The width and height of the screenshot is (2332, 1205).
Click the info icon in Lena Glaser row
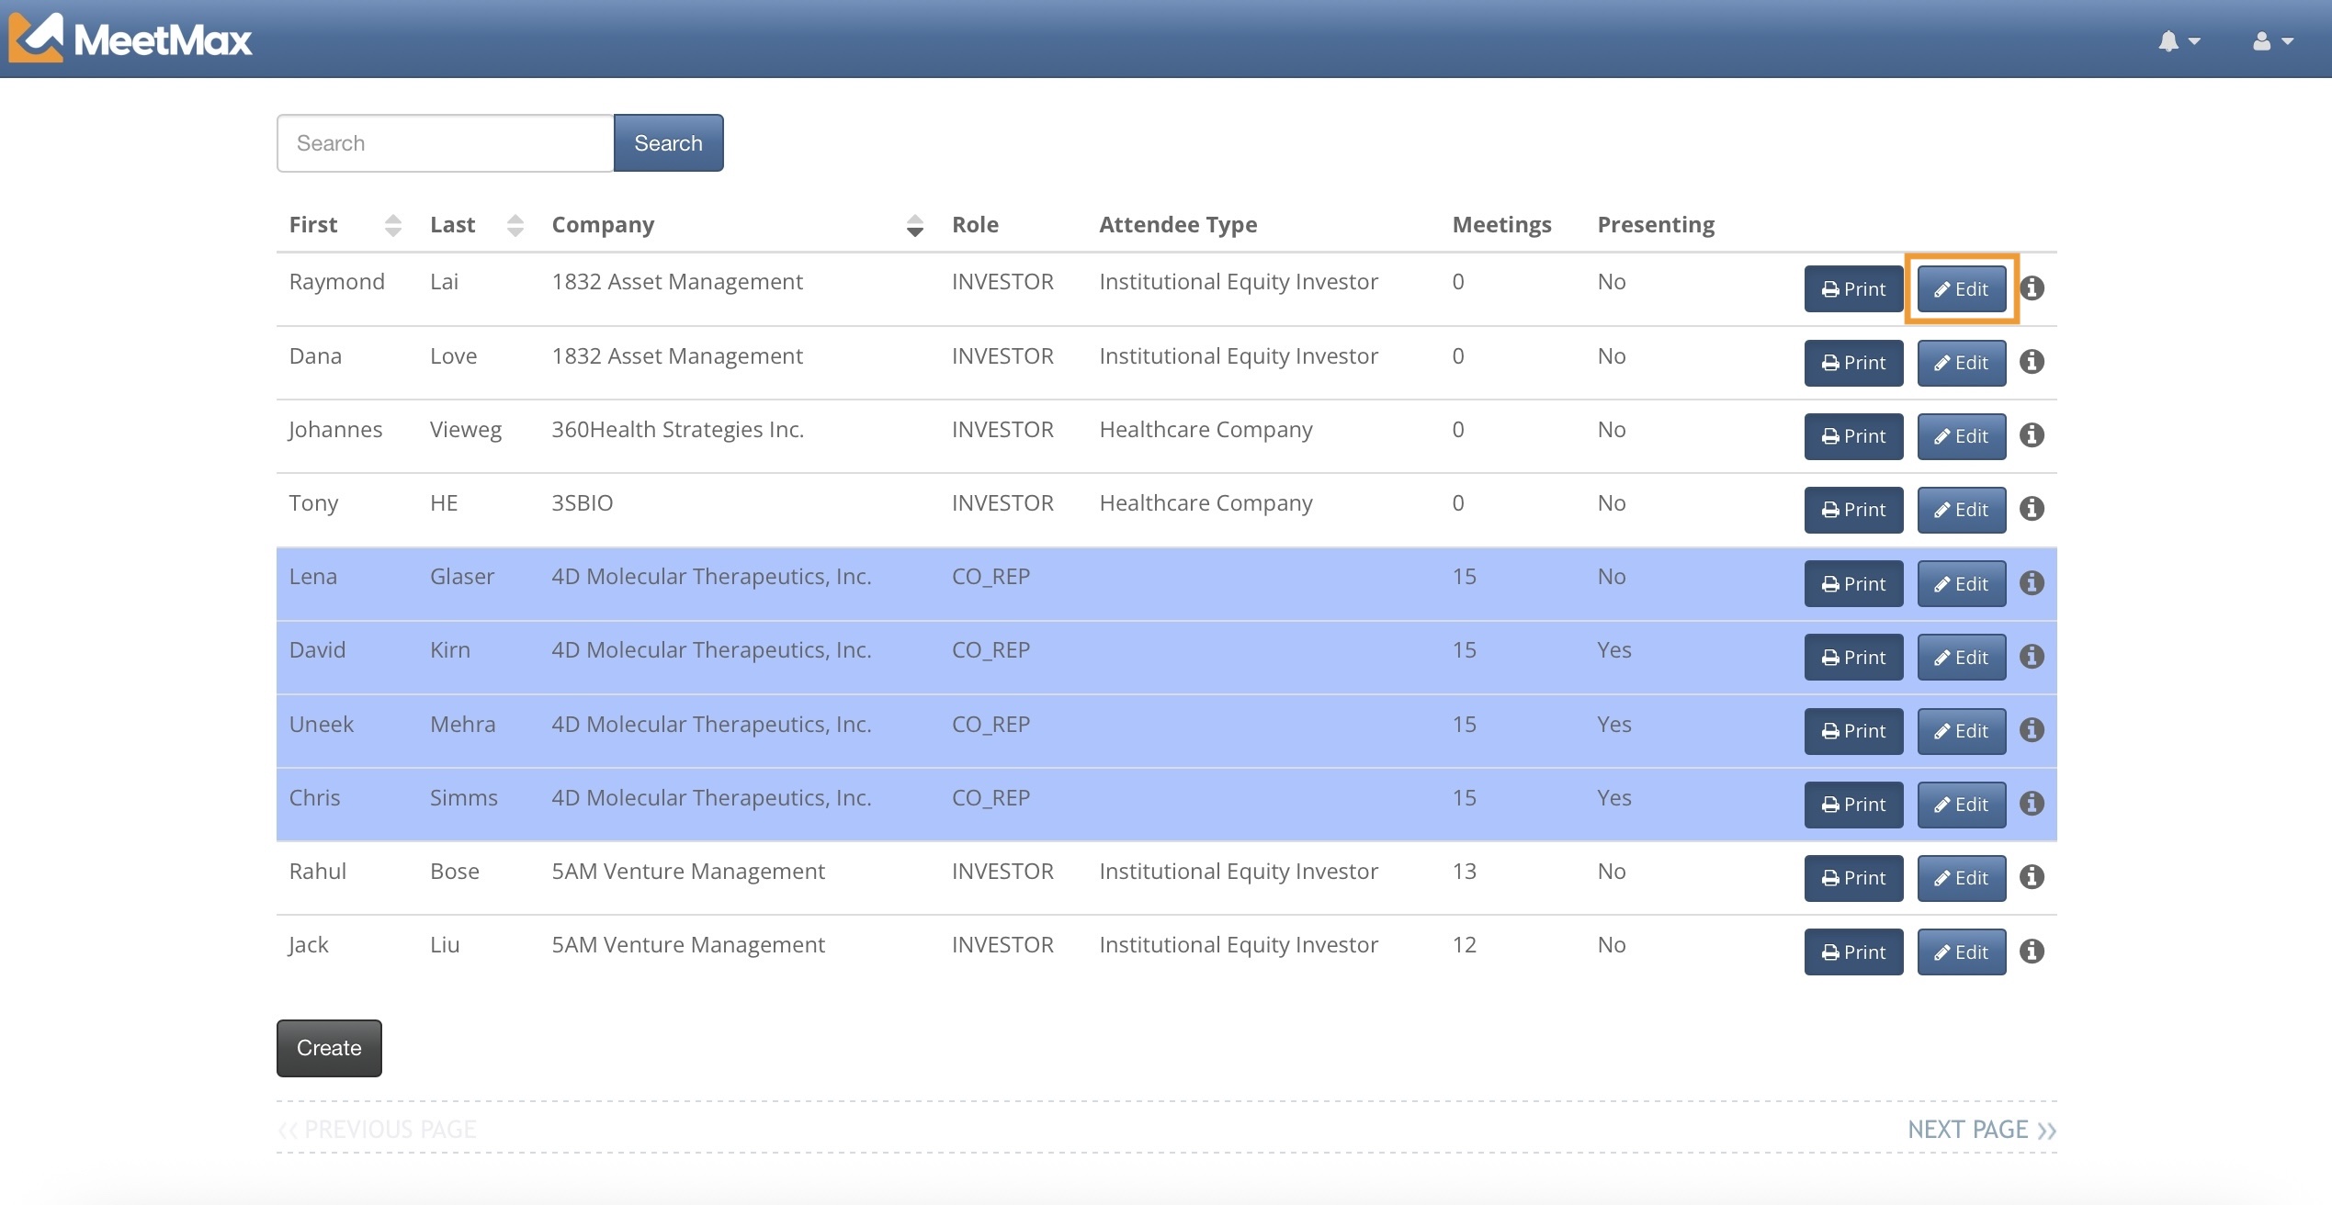click(2032, 583)
